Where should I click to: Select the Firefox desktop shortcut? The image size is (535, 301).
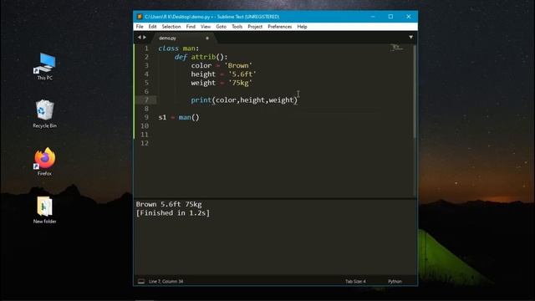tap(44, 161)
